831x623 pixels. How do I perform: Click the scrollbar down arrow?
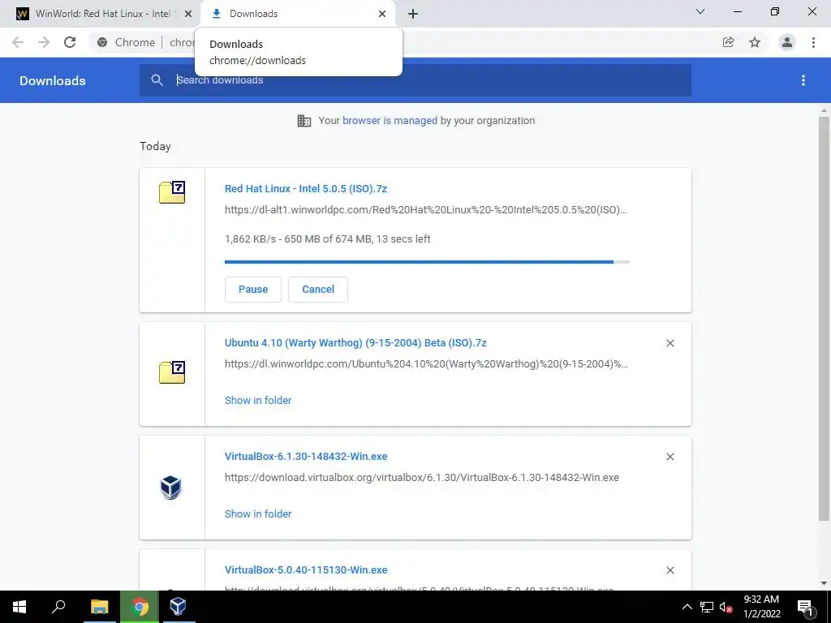point(824,583)
